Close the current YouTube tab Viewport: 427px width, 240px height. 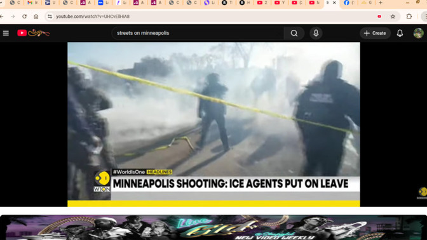(334, 3)
